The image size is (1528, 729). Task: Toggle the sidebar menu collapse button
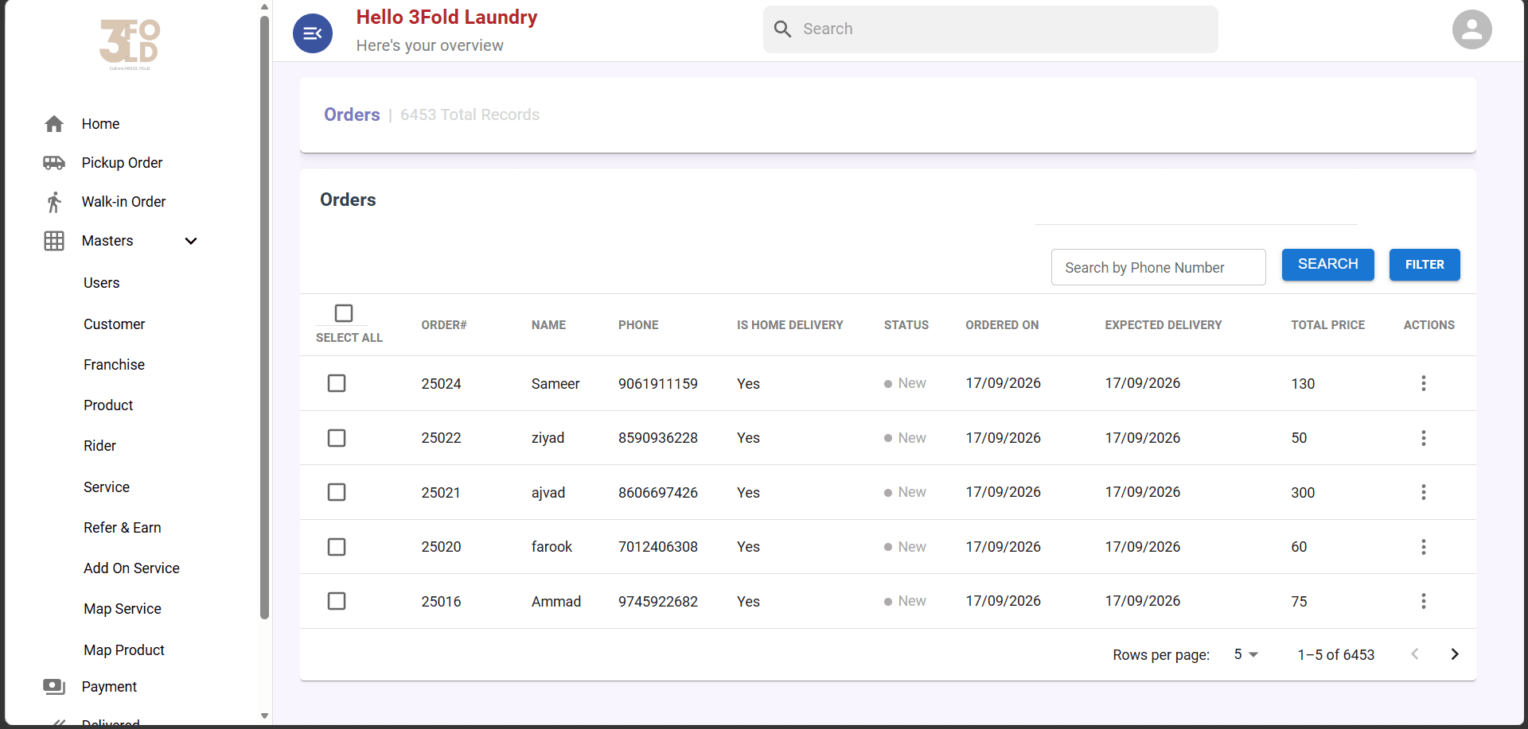point(313,33)
